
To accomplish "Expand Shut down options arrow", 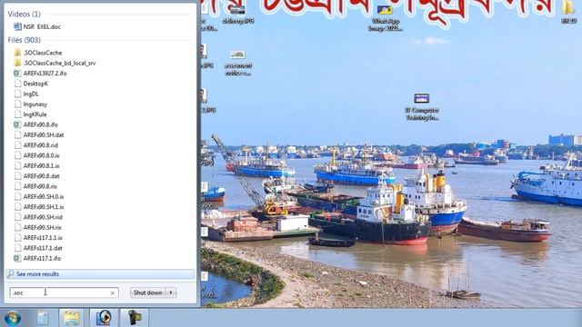I will [x=171, y=292].
